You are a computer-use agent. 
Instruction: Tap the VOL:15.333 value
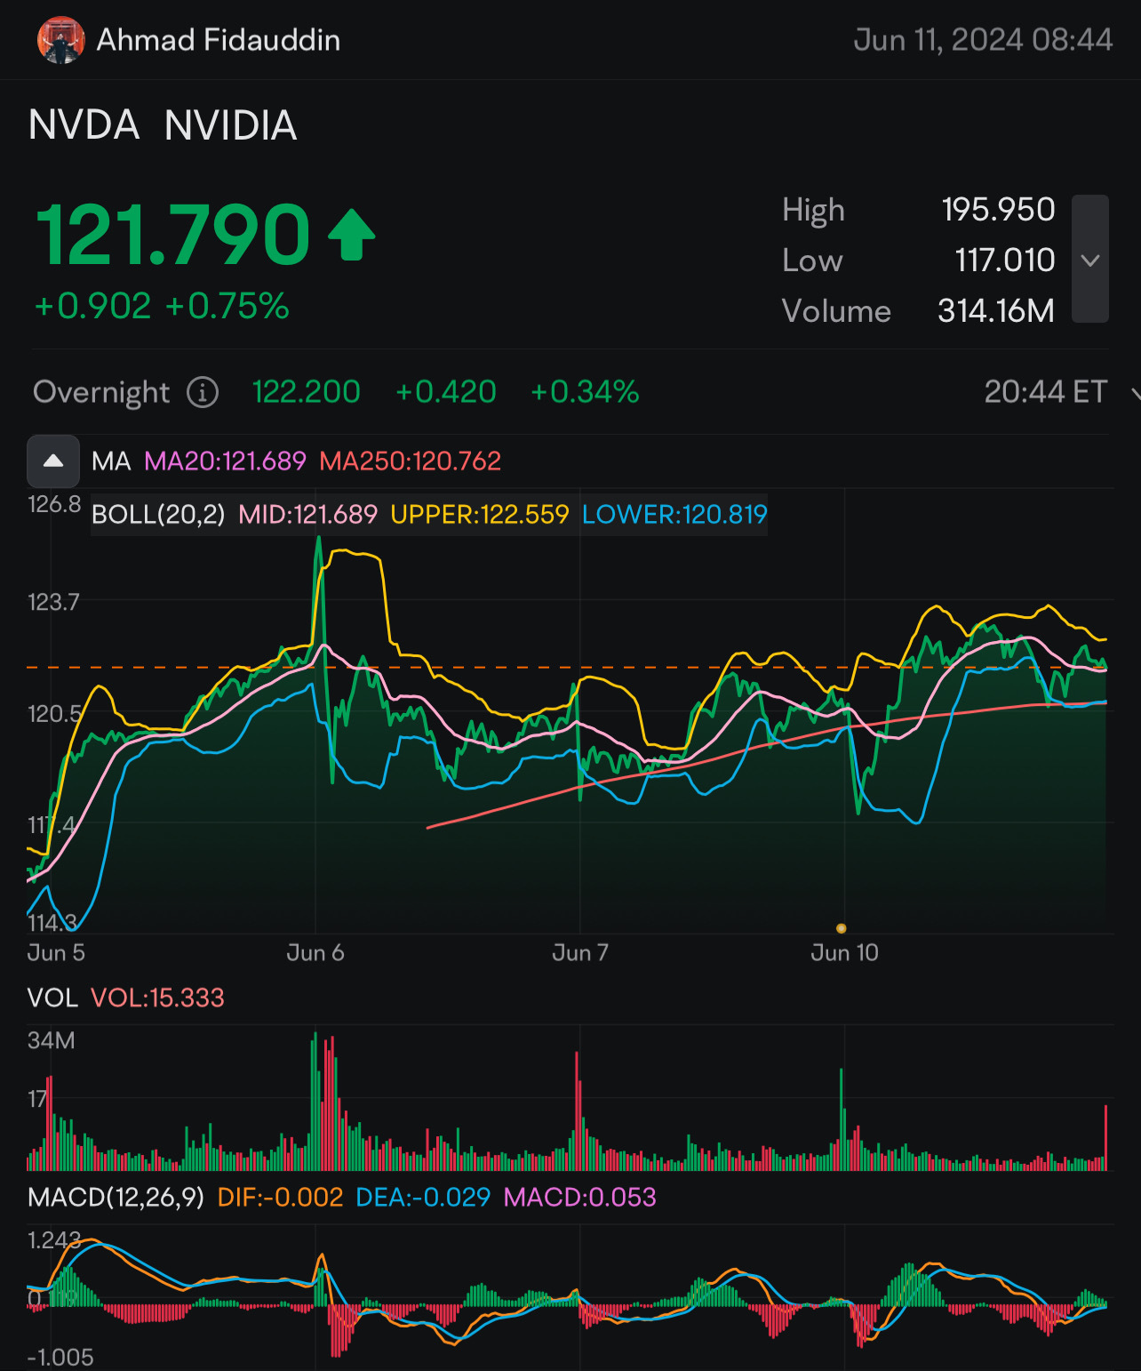click(157, 998)
